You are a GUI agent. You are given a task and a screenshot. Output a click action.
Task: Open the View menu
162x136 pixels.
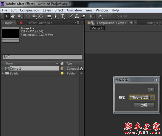[x=89, y=10]
